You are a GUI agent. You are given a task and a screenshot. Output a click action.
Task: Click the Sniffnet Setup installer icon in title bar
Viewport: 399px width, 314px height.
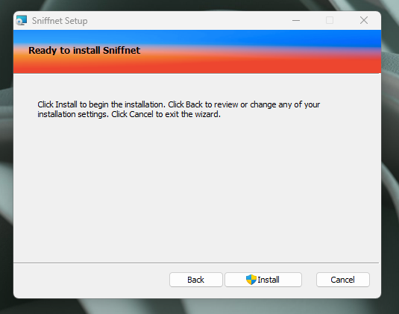22,20
